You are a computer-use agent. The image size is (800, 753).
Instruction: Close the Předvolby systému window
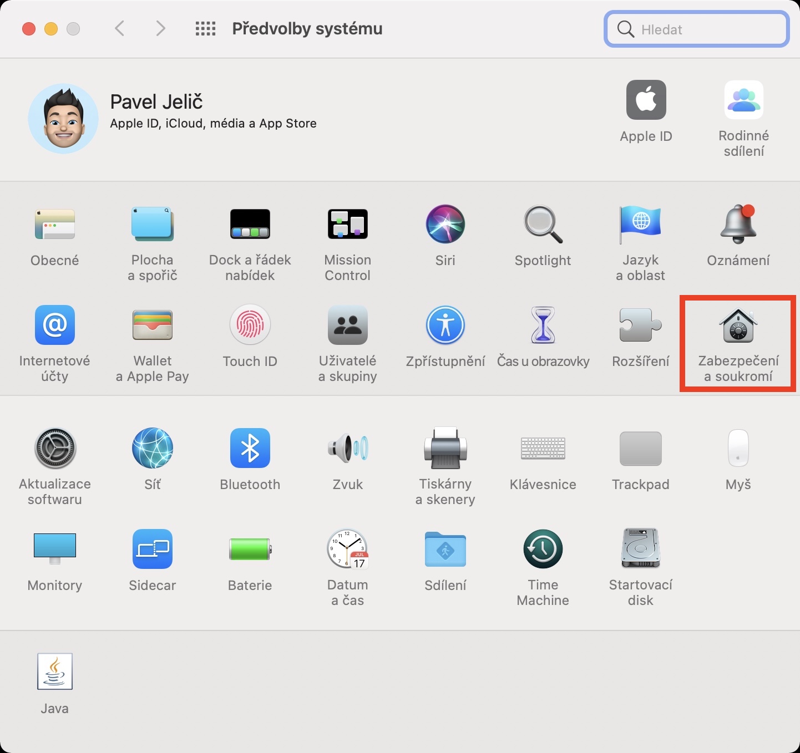(x=29, y=29)
